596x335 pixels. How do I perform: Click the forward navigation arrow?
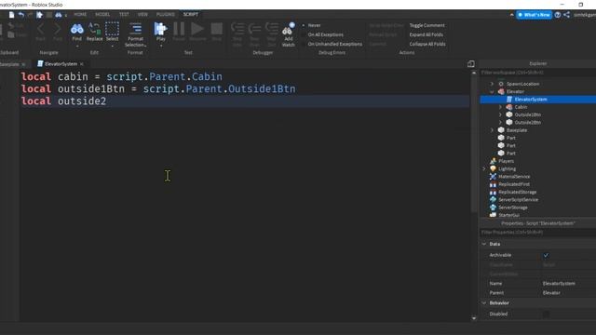[58, 29]
